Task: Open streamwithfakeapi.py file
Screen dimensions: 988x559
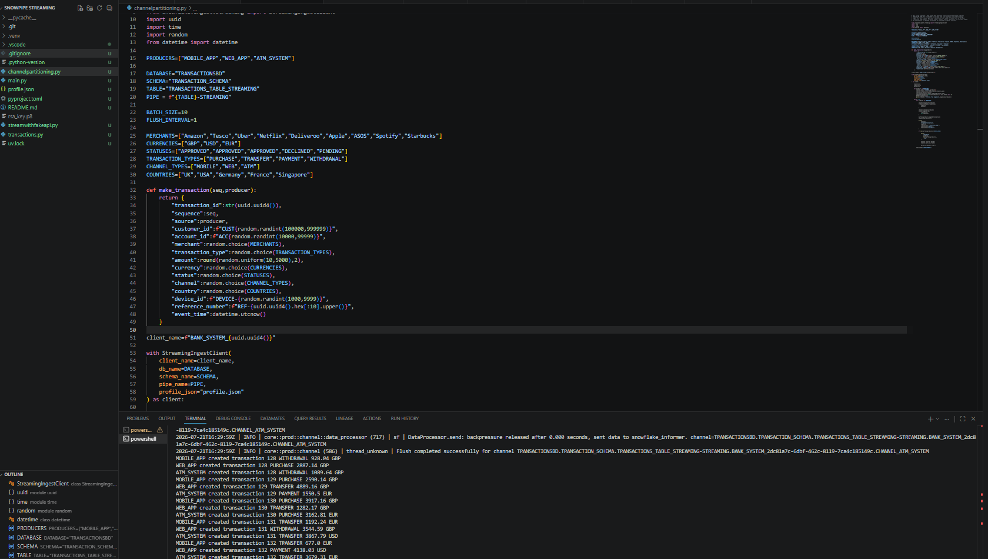Action: (59, 125)
